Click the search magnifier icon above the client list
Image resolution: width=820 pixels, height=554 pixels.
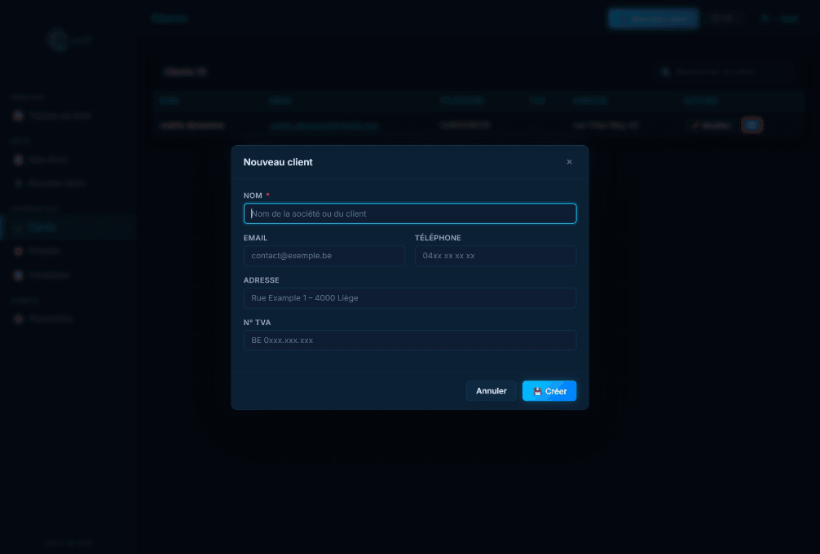click(x=666, y=72)
